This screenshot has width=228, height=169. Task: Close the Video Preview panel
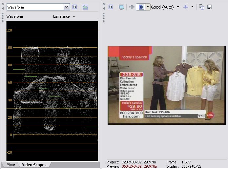[104, 4]
